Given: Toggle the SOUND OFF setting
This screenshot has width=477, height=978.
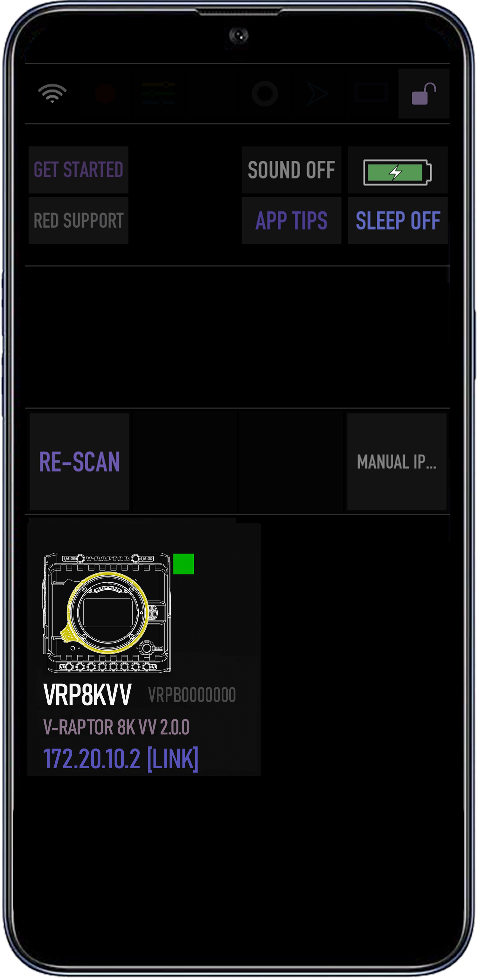Looking at the screenshot, I should pyautogui.click(x=291, y=170).
